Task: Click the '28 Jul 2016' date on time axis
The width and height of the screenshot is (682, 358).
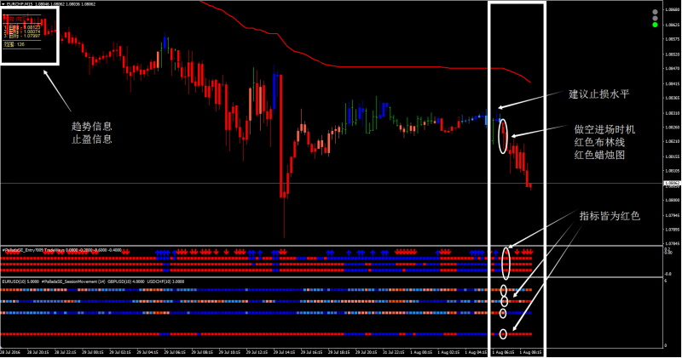Action: [x=12, y=350]
